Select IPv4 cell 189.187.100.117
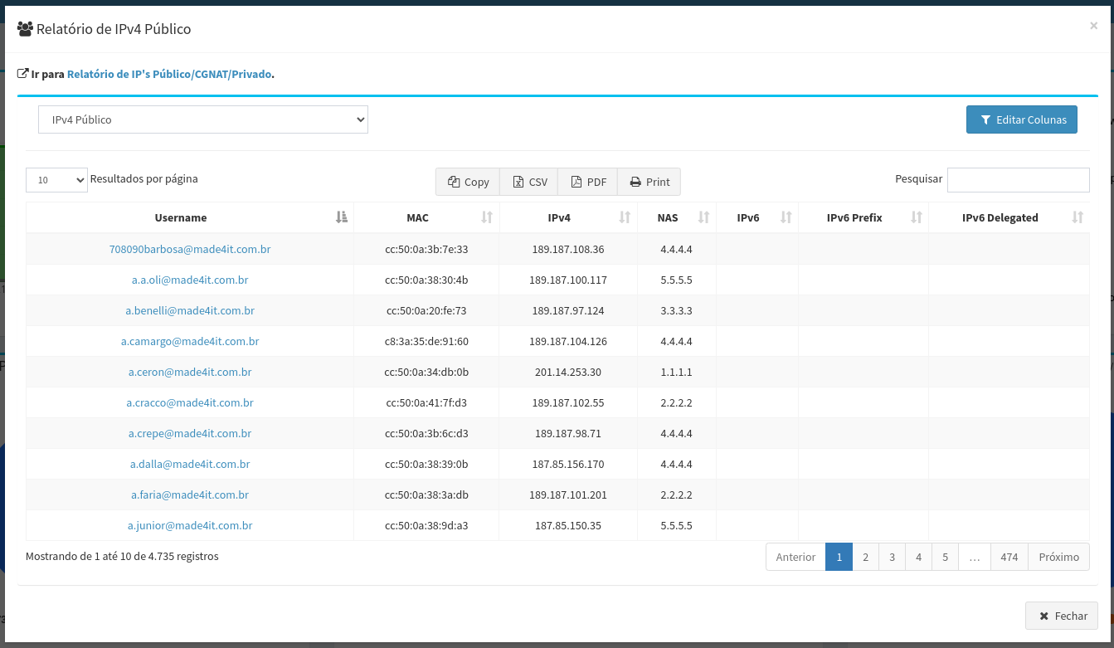Viewport: 1114px width, 648px height. 568,280
